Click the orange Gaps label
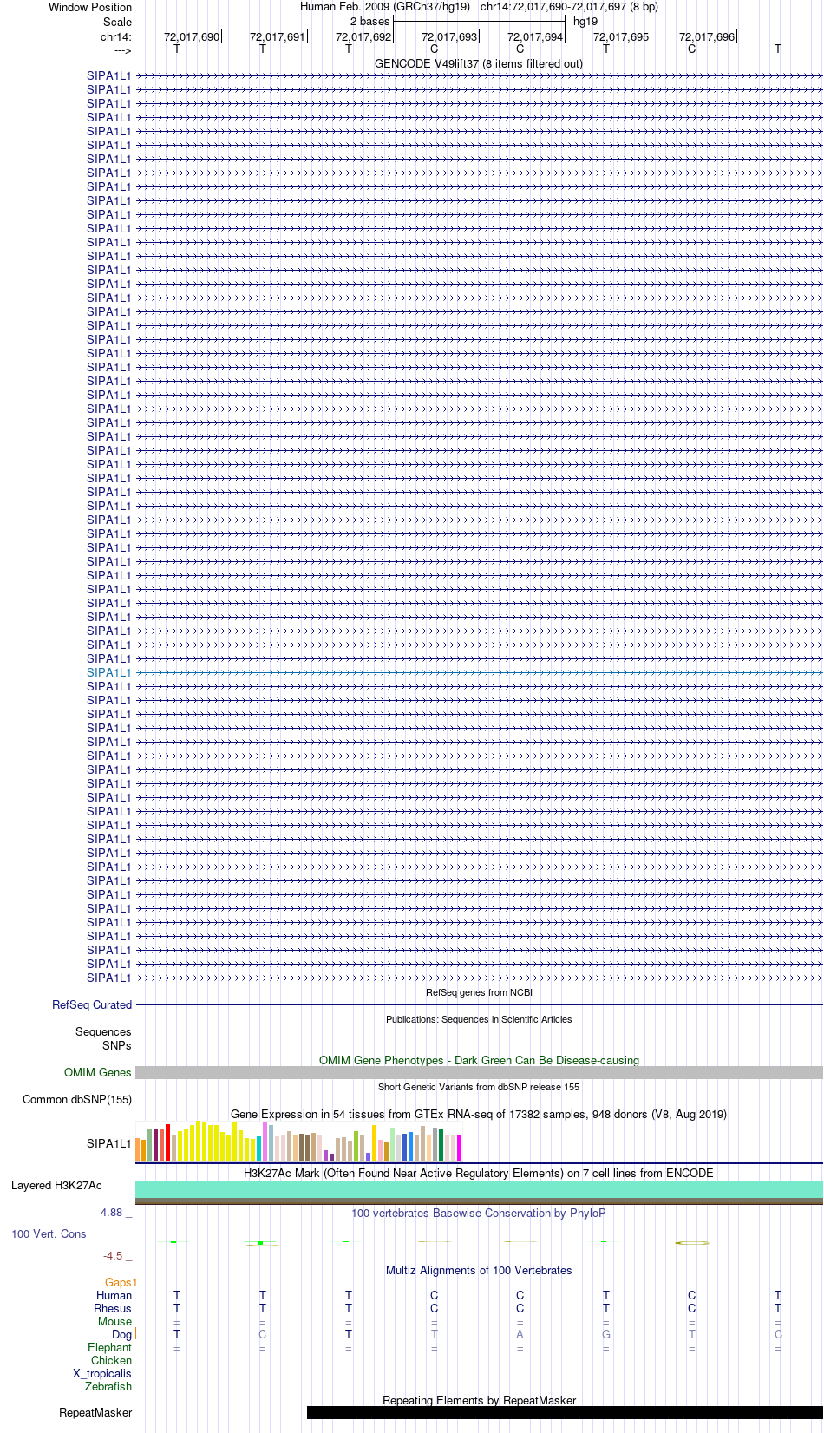The image size is (824, 1433). pyautogui.click(x=119, y=1282)
